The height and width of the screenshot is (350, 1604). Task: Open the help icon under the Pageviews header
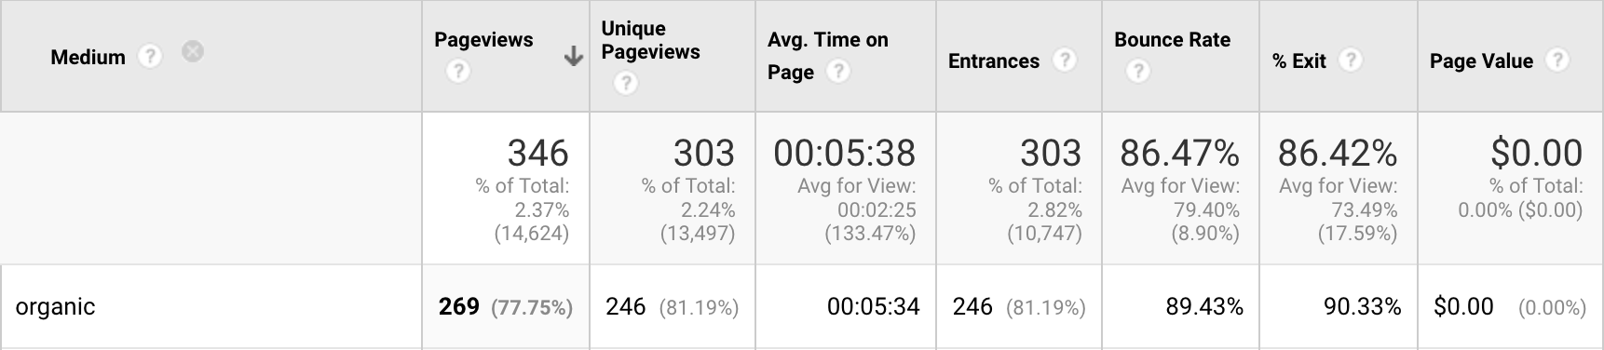[457, 71]
